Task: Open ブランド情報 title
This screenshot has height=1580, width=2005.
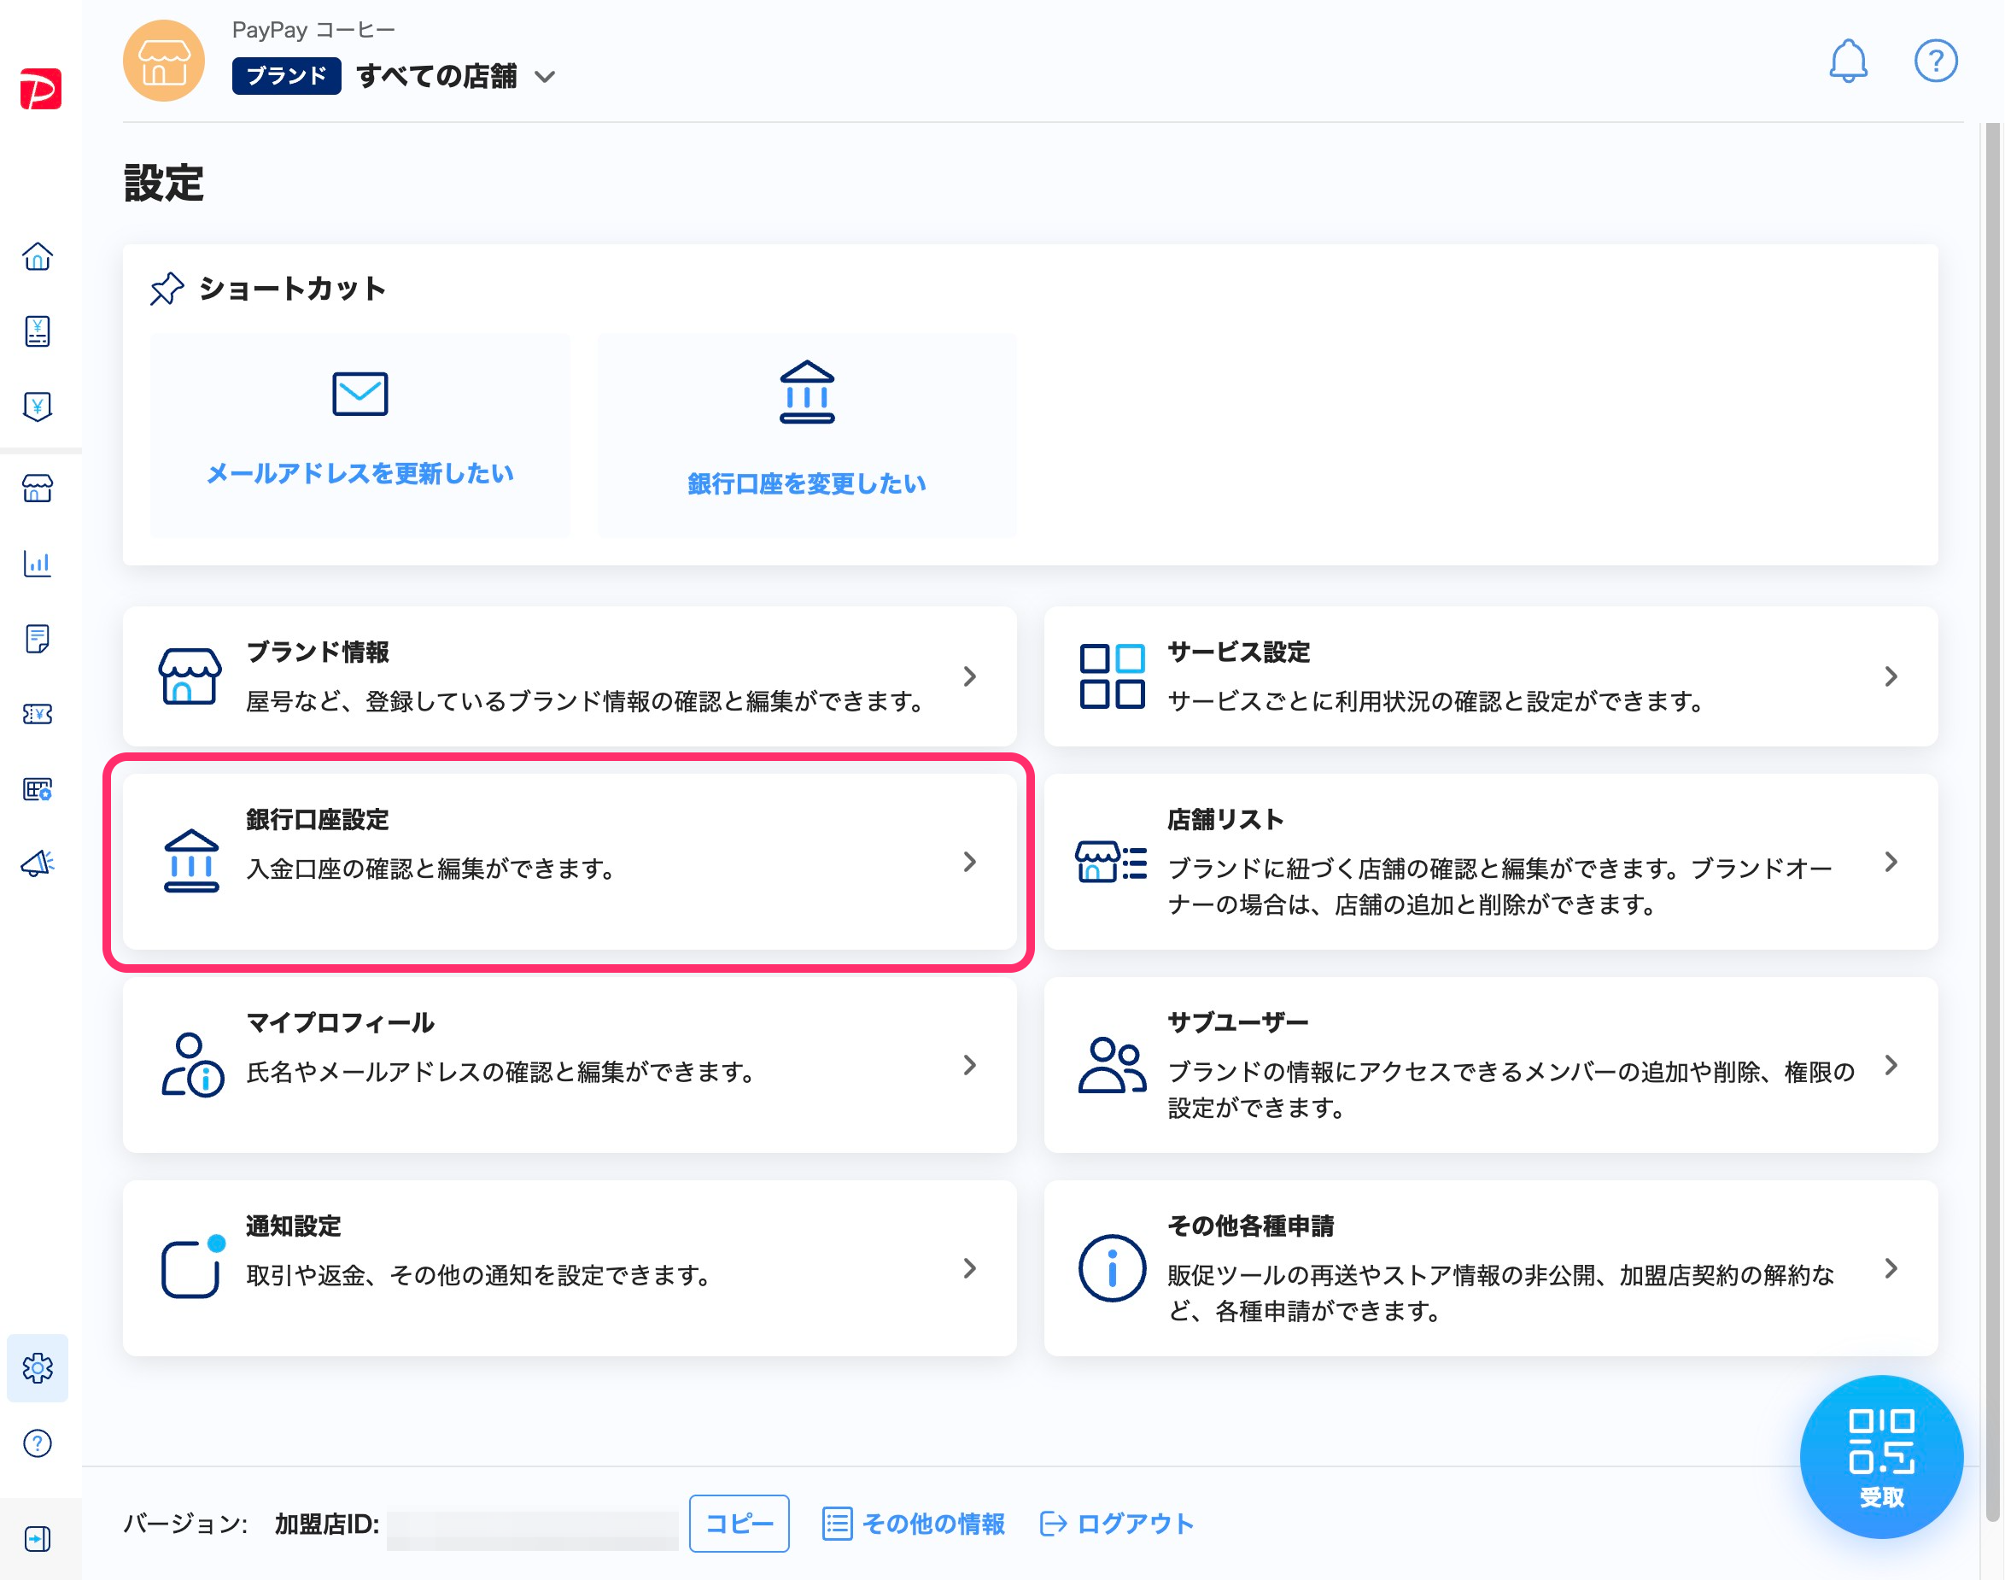Action: 317,652
